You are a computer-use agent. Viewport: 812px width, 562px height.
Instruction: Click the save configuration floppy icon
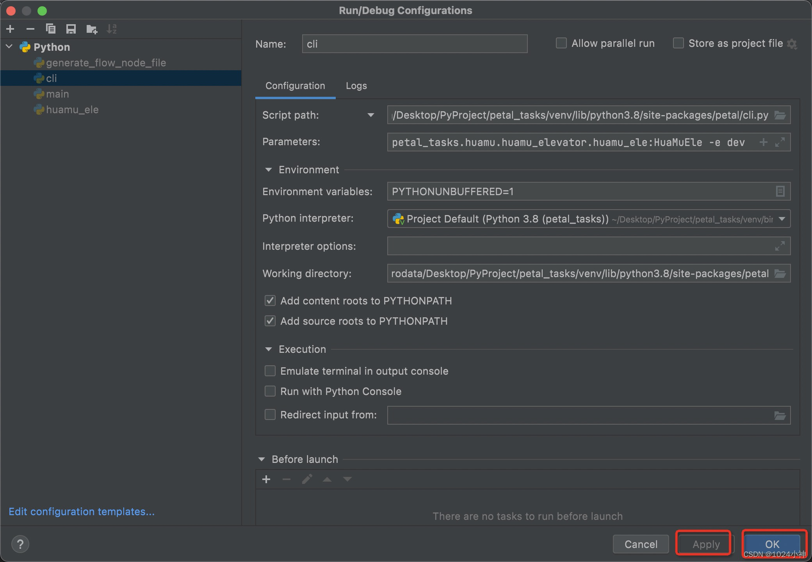point(71,29)
